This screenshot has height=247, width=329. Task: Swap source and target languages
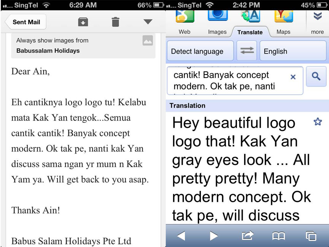tap(247, 51)
